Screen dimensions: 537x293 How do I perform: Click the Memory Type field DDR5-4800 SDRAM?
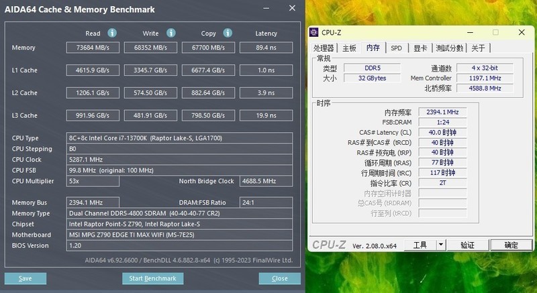(179, 213)
